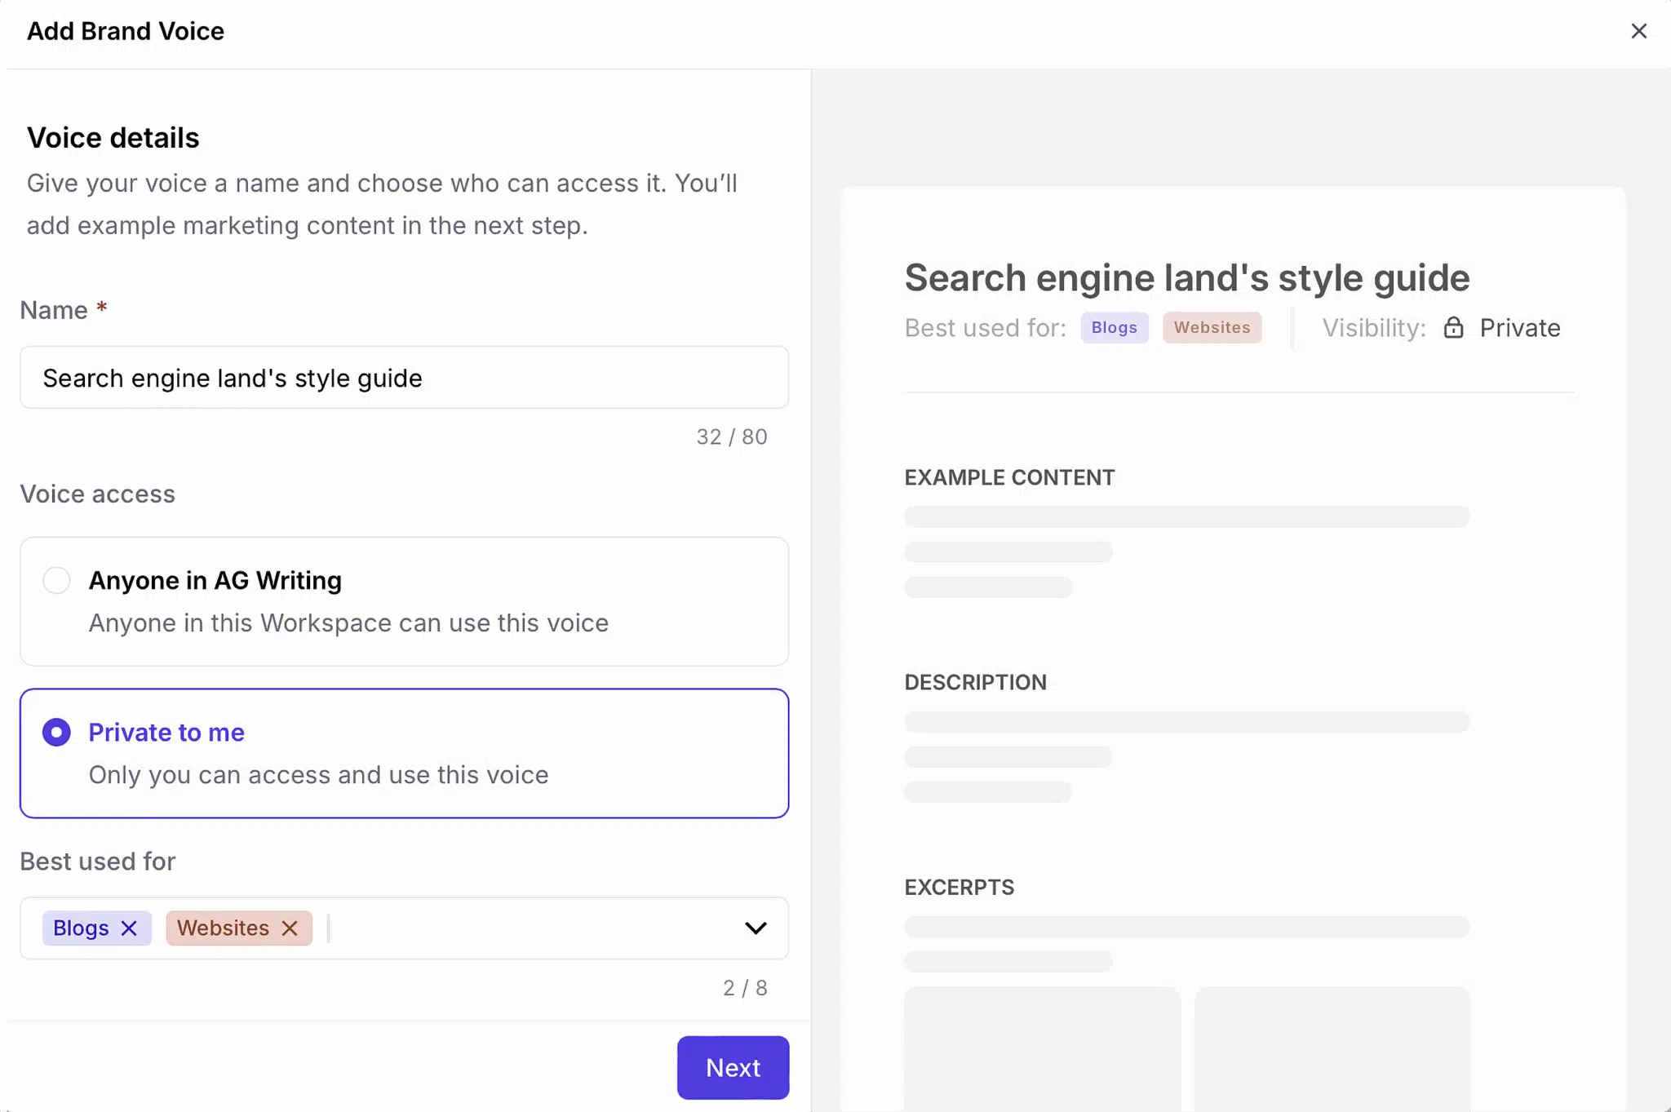The width and height of the screenshot is (1671, 1112).
Task: Close the Add Brand Voice dialog
Action: (x=1638, y=31)
